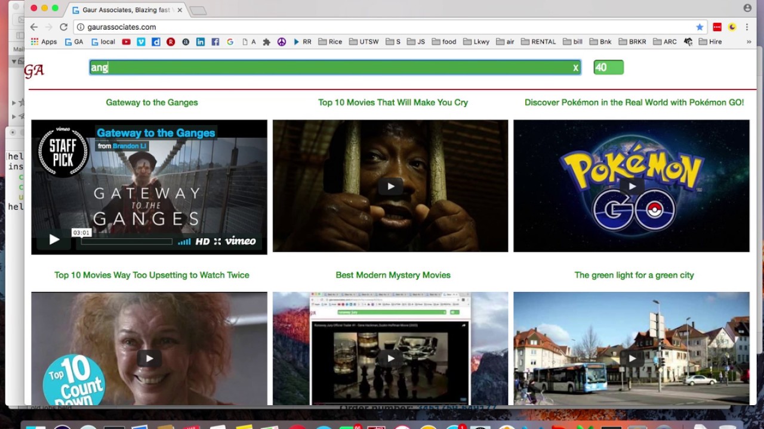Seek within the Vimeo progress bar
The image size is (764, 429).
[127, 241]
